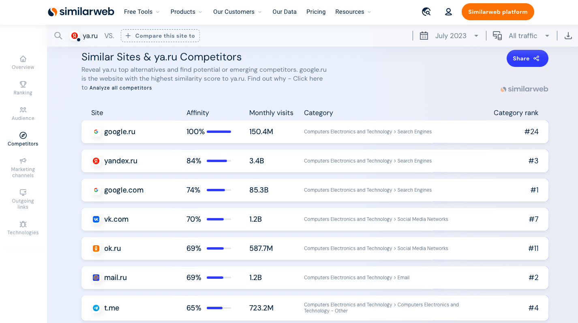Viewport: 578px width, 323px height.
Task: Open the globe search icon in header
Action: (426, 12)
